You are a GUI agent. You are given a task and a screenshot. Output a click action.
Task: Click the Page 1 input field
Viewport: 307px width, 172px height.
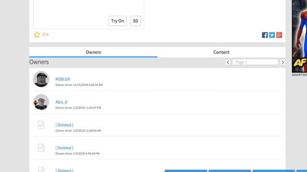[255, 62]
